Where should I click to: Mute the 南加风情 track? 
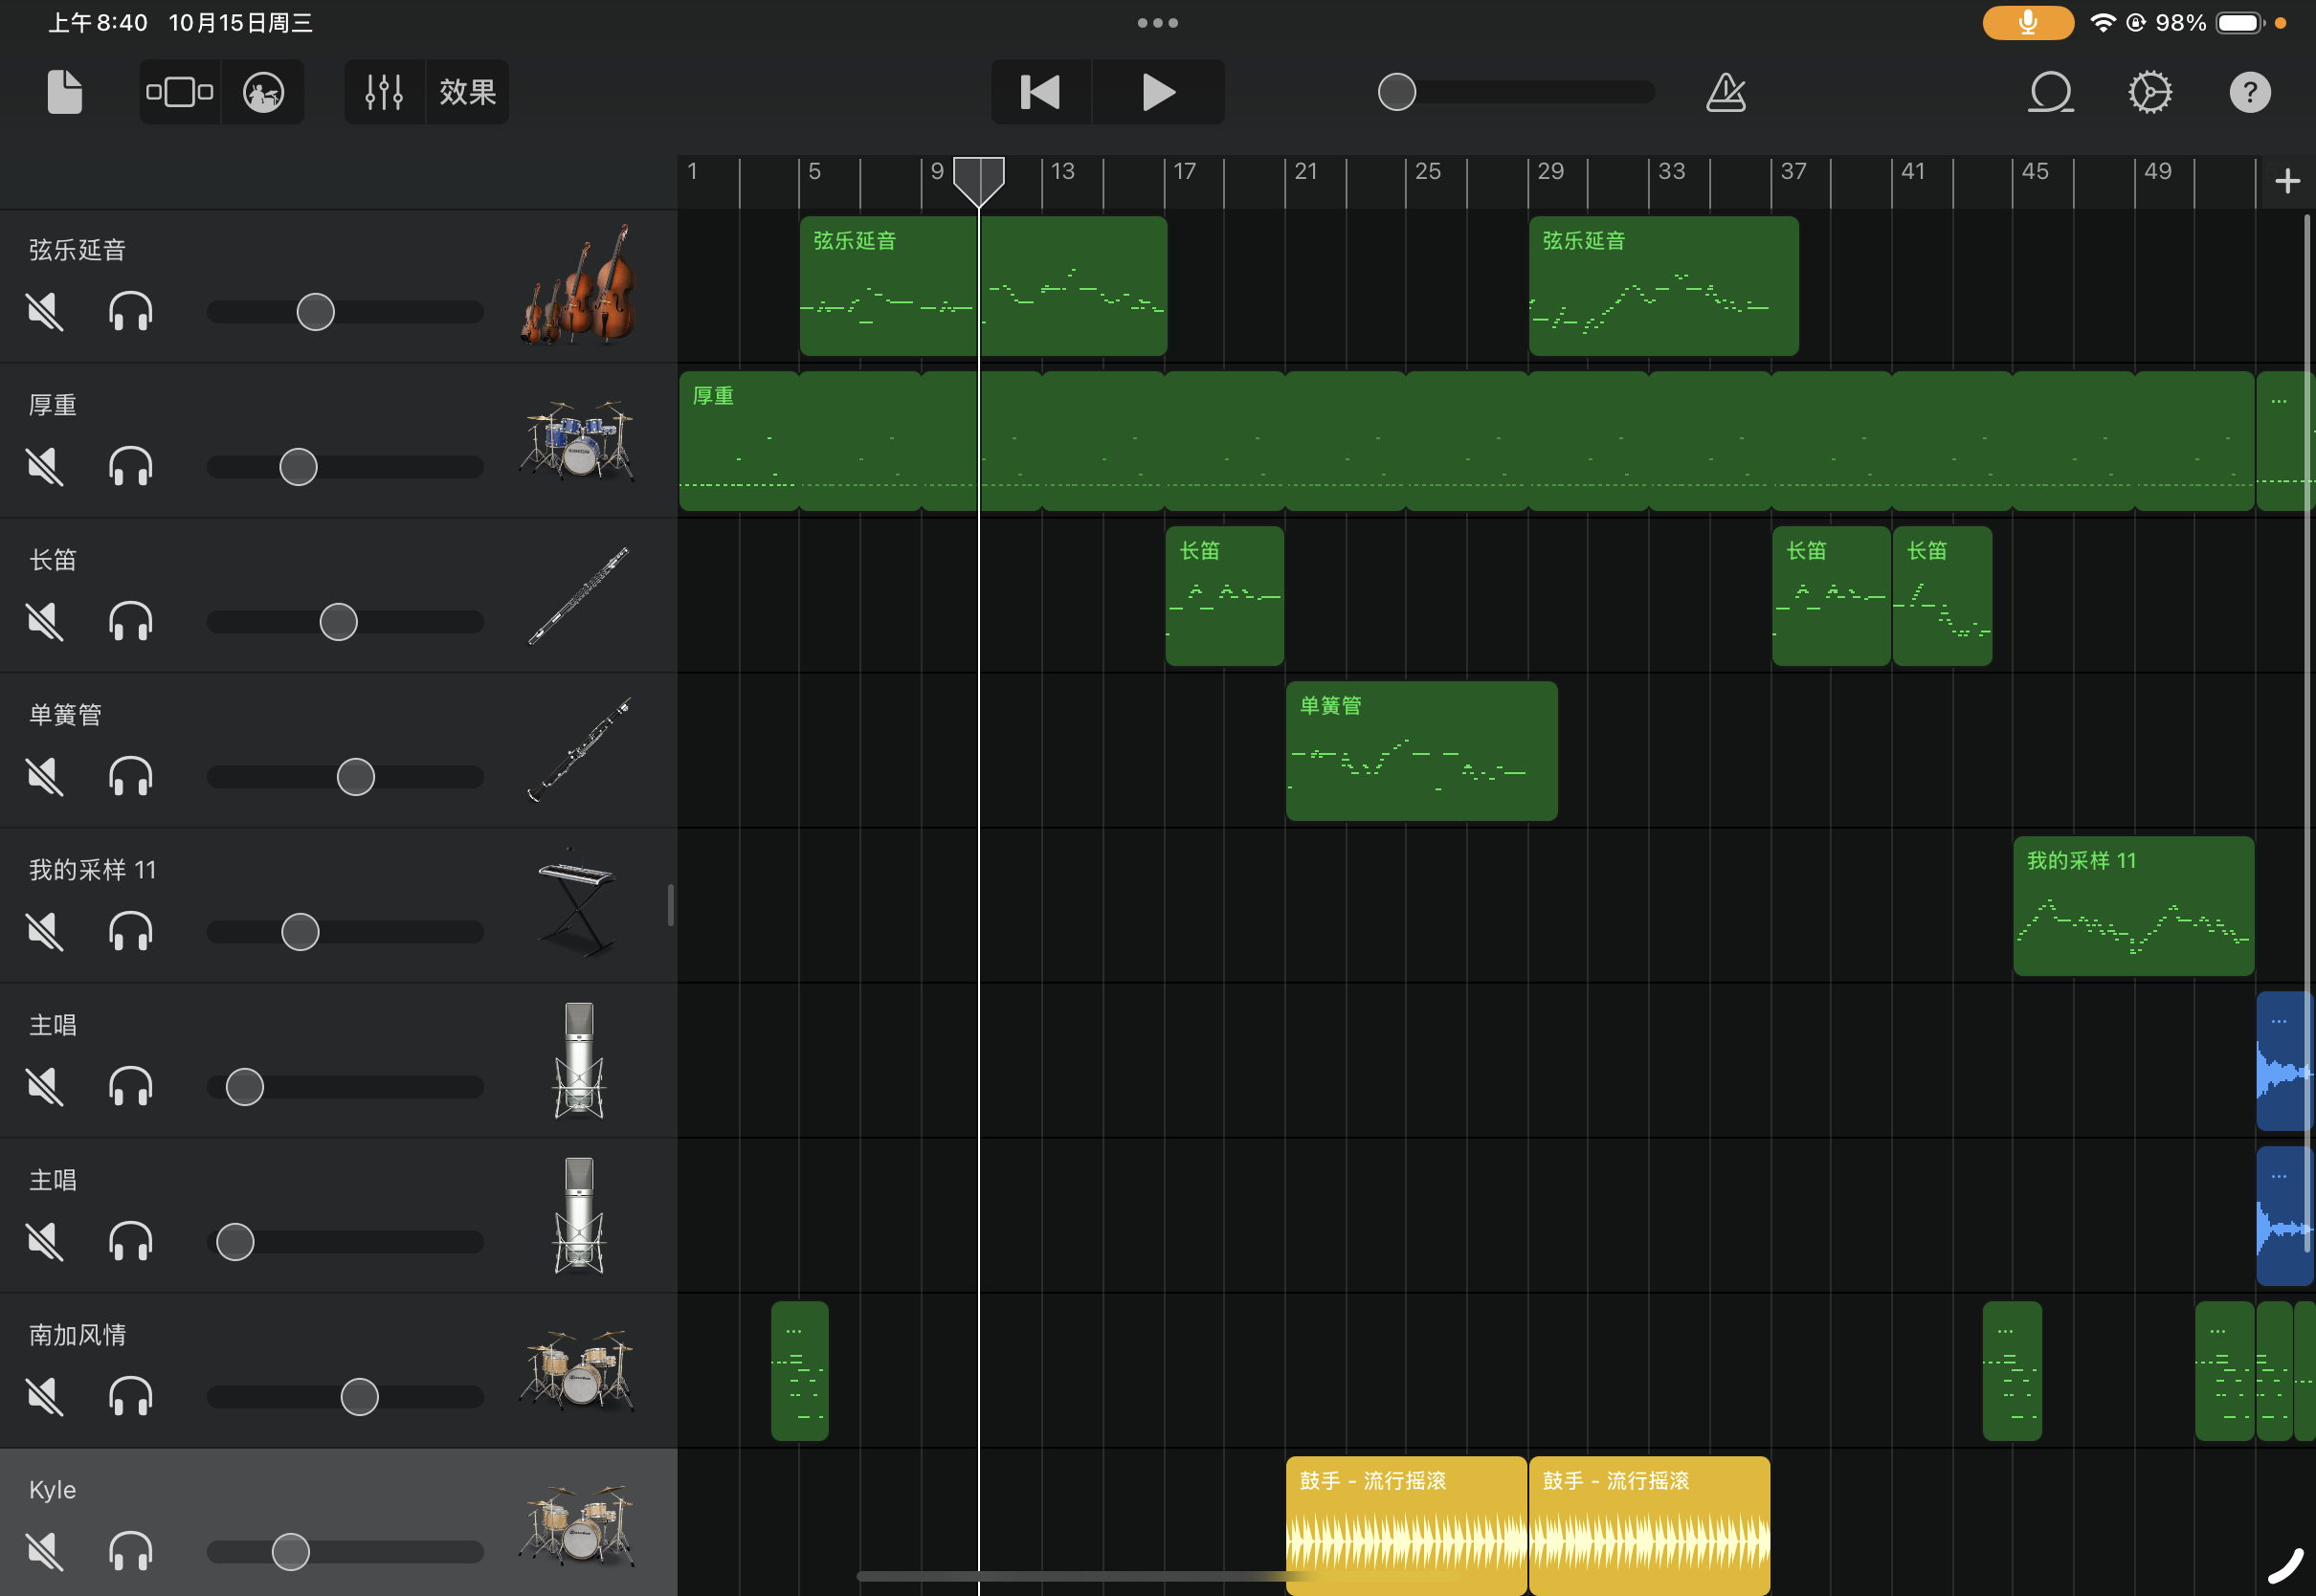pos(45,1397)
